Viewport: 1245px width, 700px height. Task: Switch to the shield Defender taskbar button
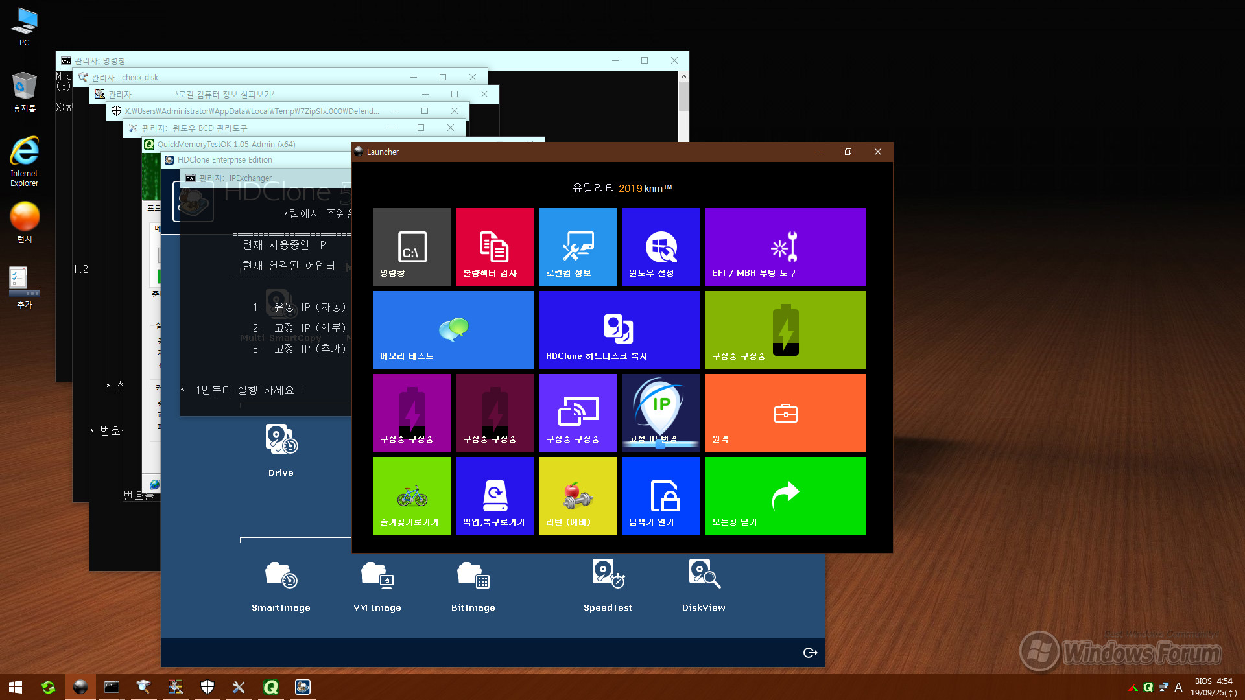click(x=207, y=687)
